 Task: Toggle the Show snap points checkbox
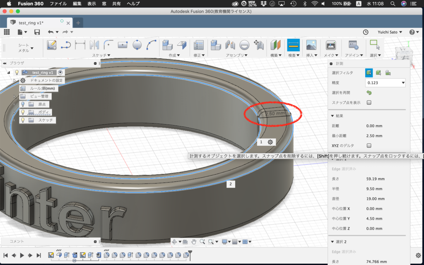pyautogui.click(x=369, y=103)
